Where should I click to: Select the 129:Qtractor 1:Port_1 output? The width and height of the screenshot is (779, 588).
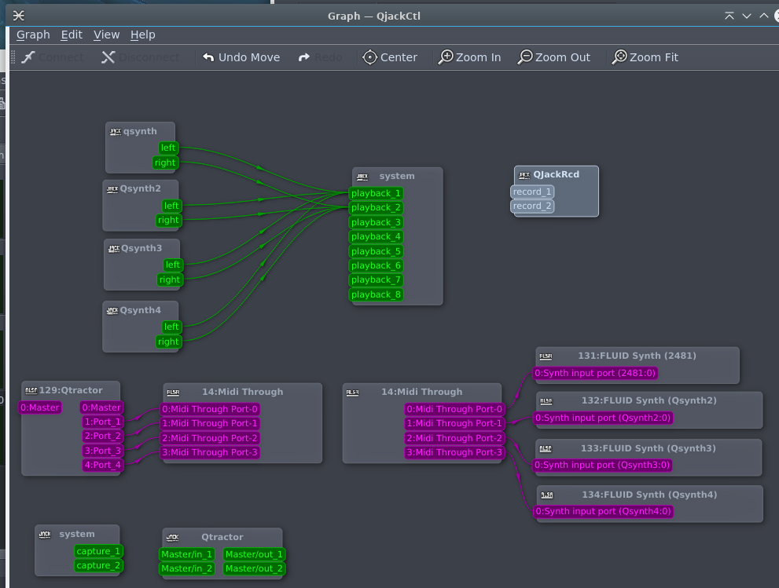[x=103, y=422]
